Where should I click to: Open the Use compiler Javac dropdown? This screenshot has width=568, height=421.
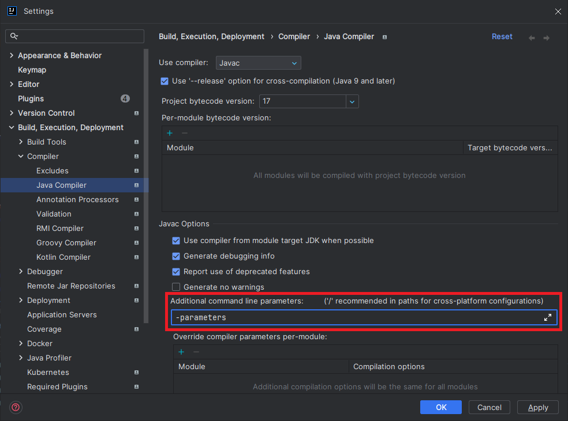(258, 63)
